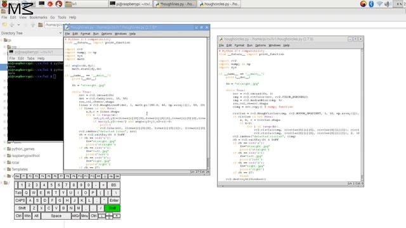406x228 pixels.
Task: Click the houghcircles.py vertical scrollbar
Action: coord(362,115)
